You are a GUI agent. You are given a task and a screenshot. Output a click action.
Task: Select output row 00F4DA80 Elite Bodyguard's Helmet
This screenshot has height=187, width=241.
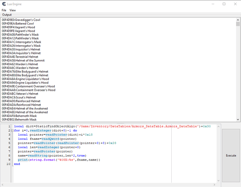pos(25,75)
